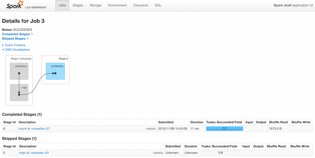315x158 pixels.
Task: Expand +details for stage 6
Action: pyautogui.click(x=150, y=129)
